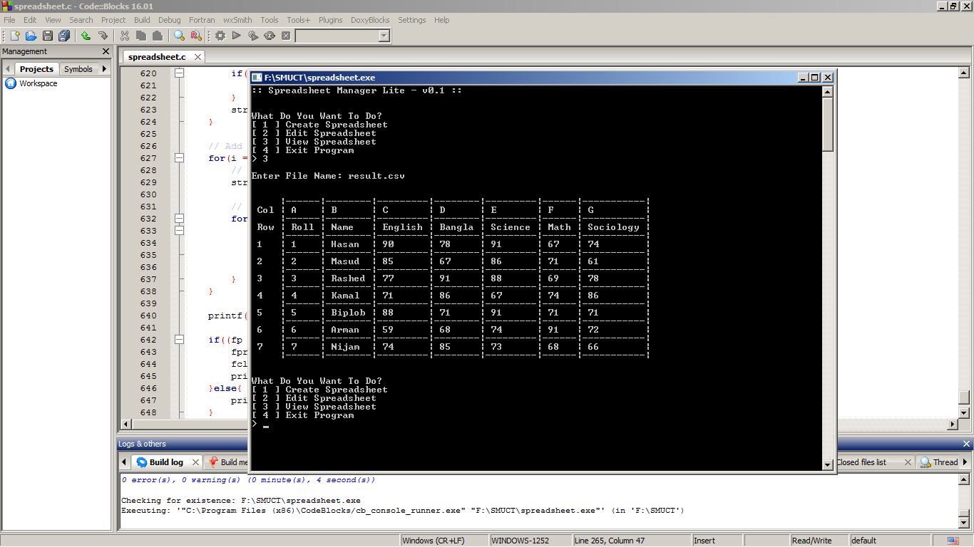Open the Plugins menu
The width and height of the screenshot is (974, 547).
(330, 20)
